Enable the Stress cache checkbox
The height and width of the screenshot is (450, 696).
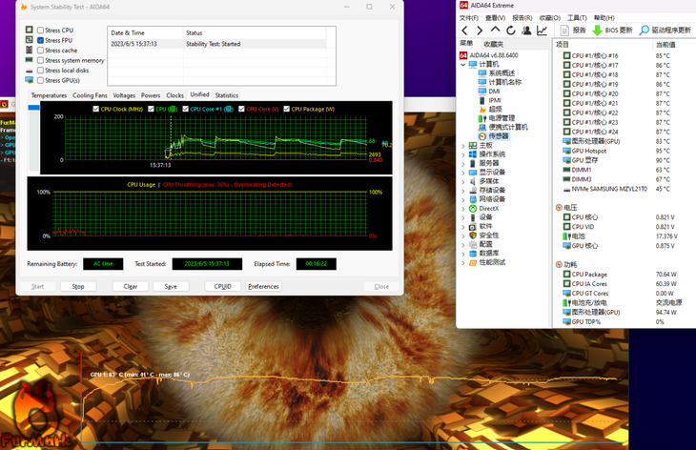point(40,51)
